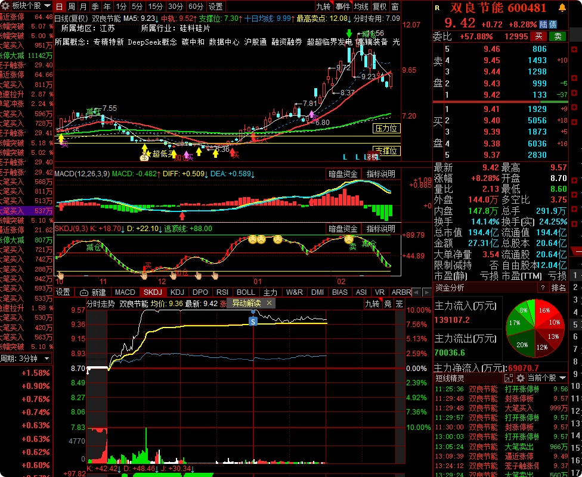The height and width of the screenshot is (477, 582).
Task: Click the 新建 robot icon button
Action: (x=93, y=292)
